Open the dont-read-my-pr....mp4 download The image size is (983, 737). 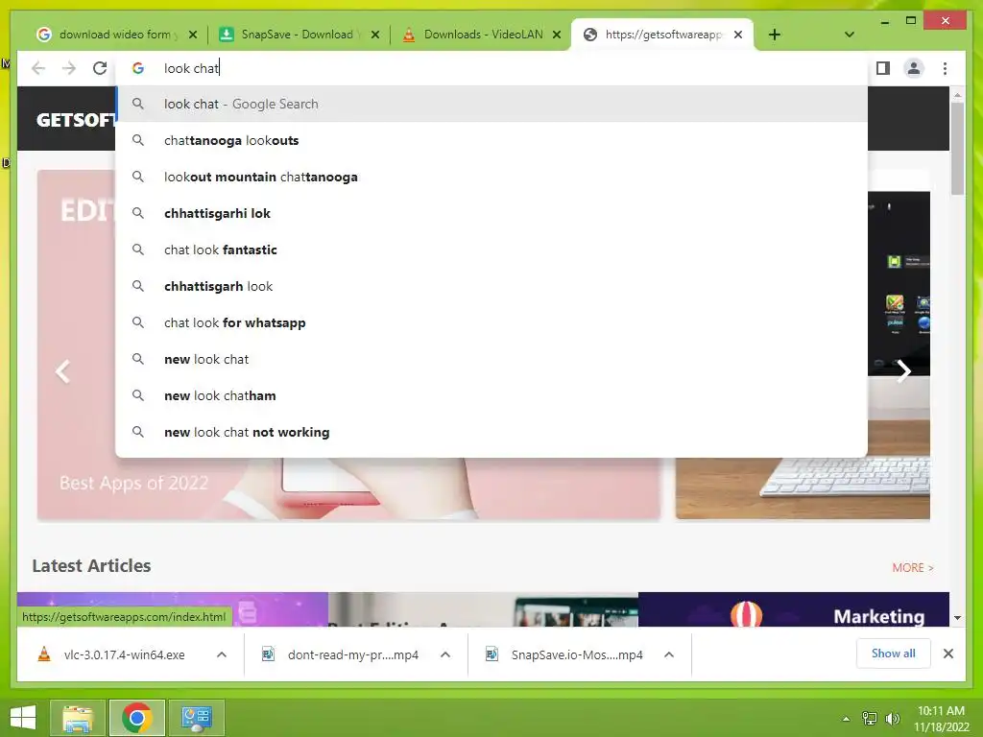coord(343,654)
